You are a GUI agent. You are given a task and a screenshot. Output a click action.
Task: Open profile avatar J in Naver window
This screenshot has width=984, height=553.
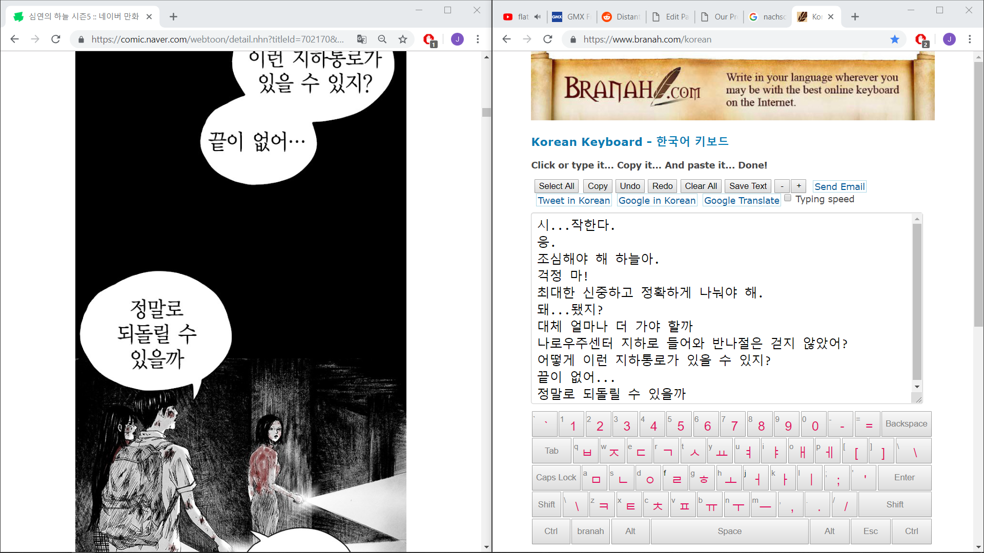pyautogui.click(x=457, y=39)
